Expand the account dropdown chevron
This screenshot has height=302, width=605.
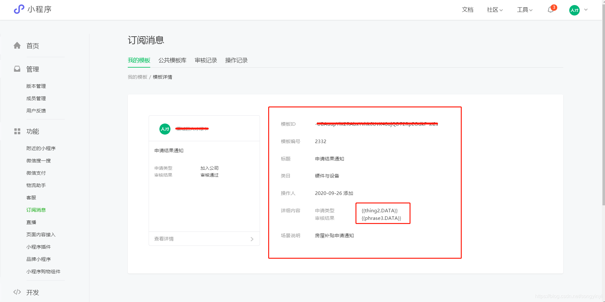coord(586,10)
